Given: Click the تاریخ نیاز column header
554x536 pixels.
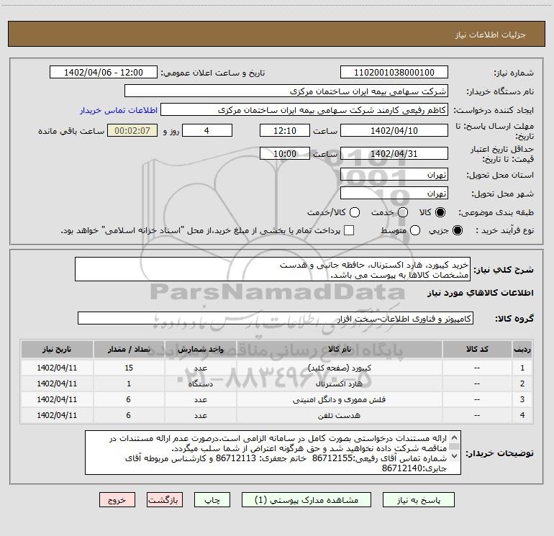Looking at the screenshot, I should [57, 350].
